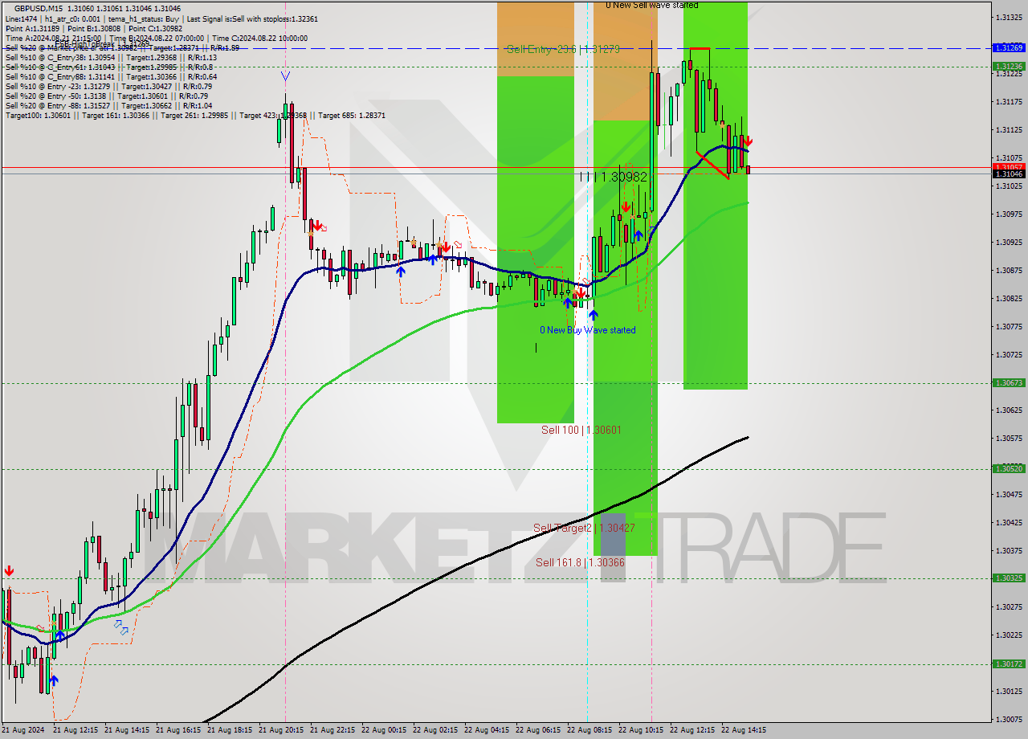
Task: Click the '22 Aug 14:15' time axis label
Action: point(744,730)
